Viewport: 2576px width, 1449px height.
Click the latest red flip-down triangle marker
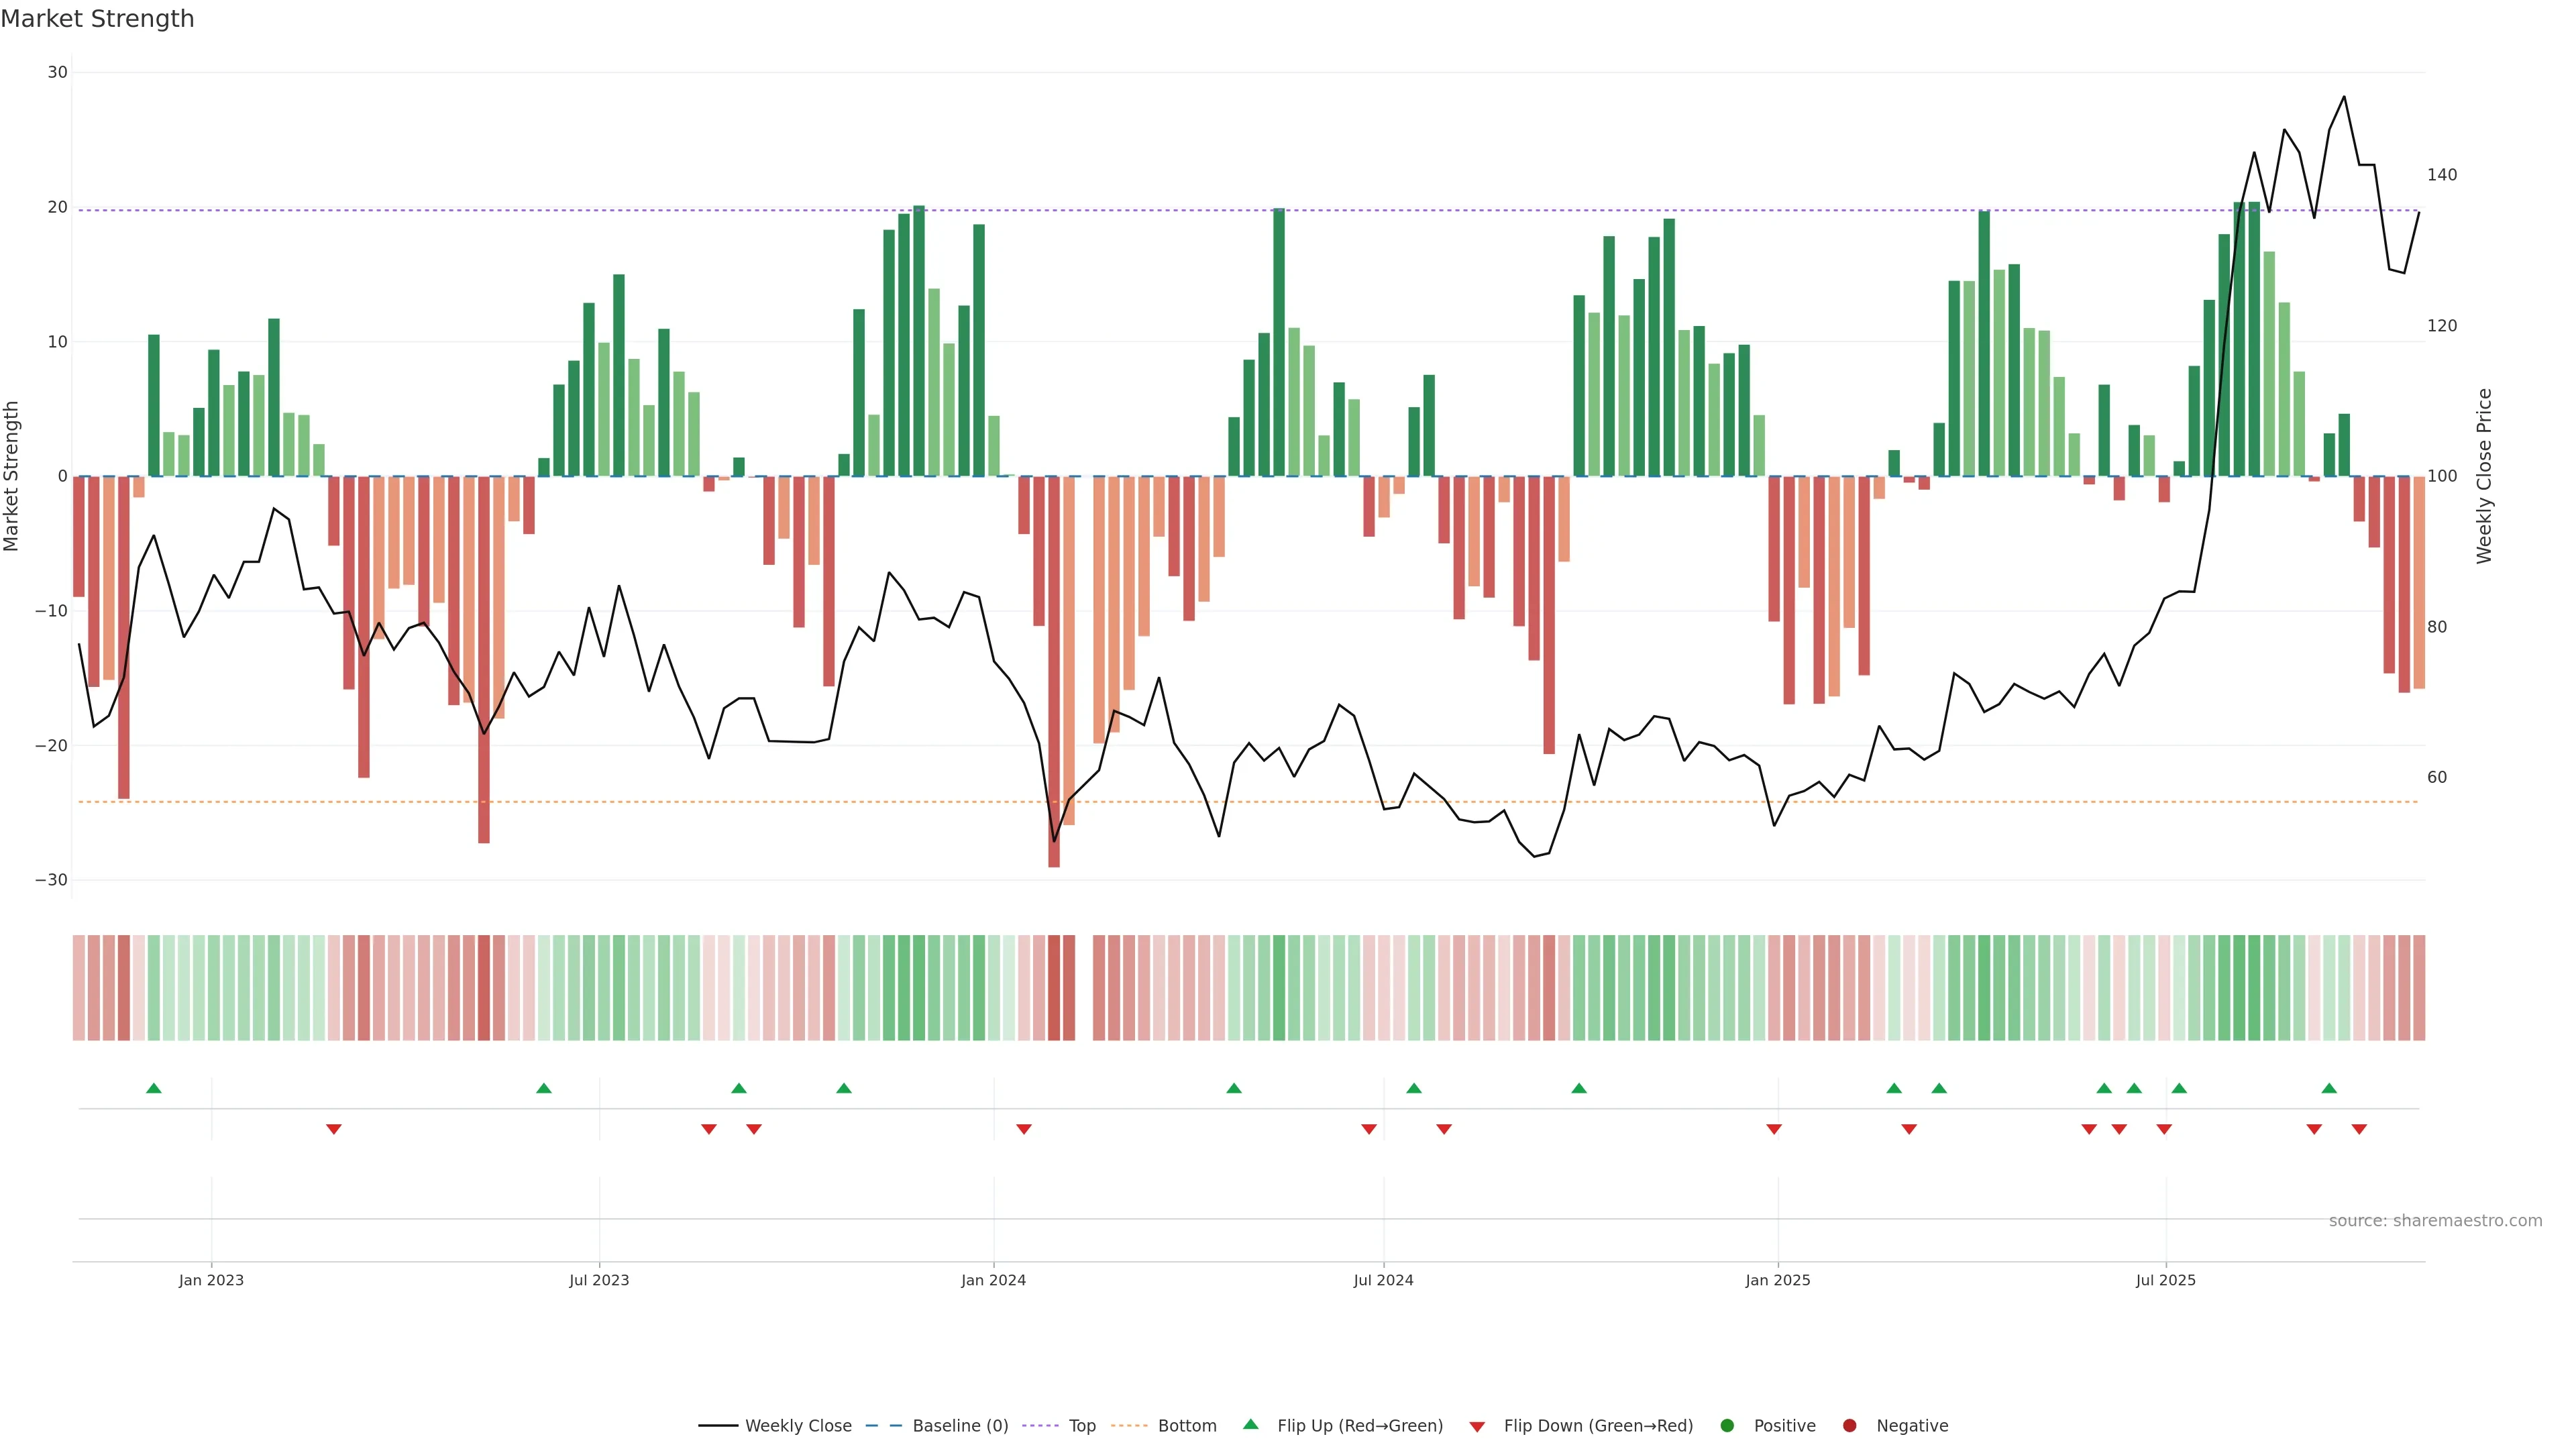click(x=2359, y=1129)
